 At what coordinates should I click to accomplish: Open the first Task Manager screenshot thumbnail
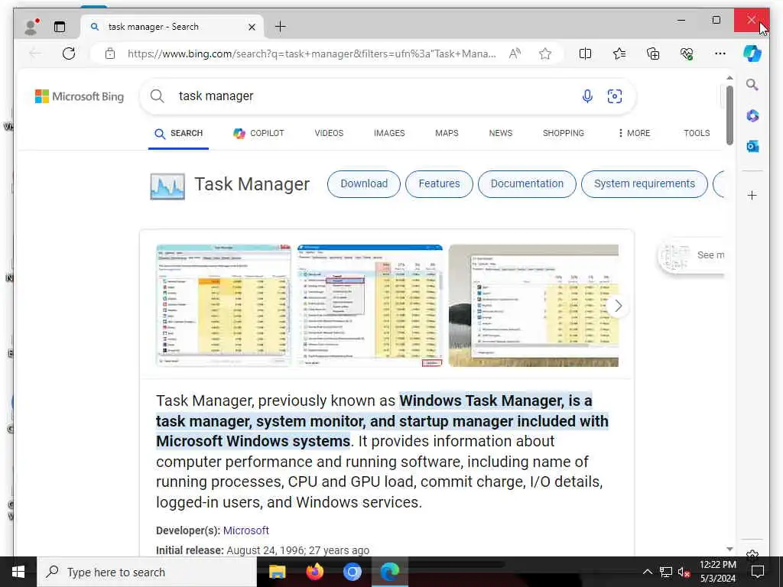pyautogui.click(x=224, y=306)
